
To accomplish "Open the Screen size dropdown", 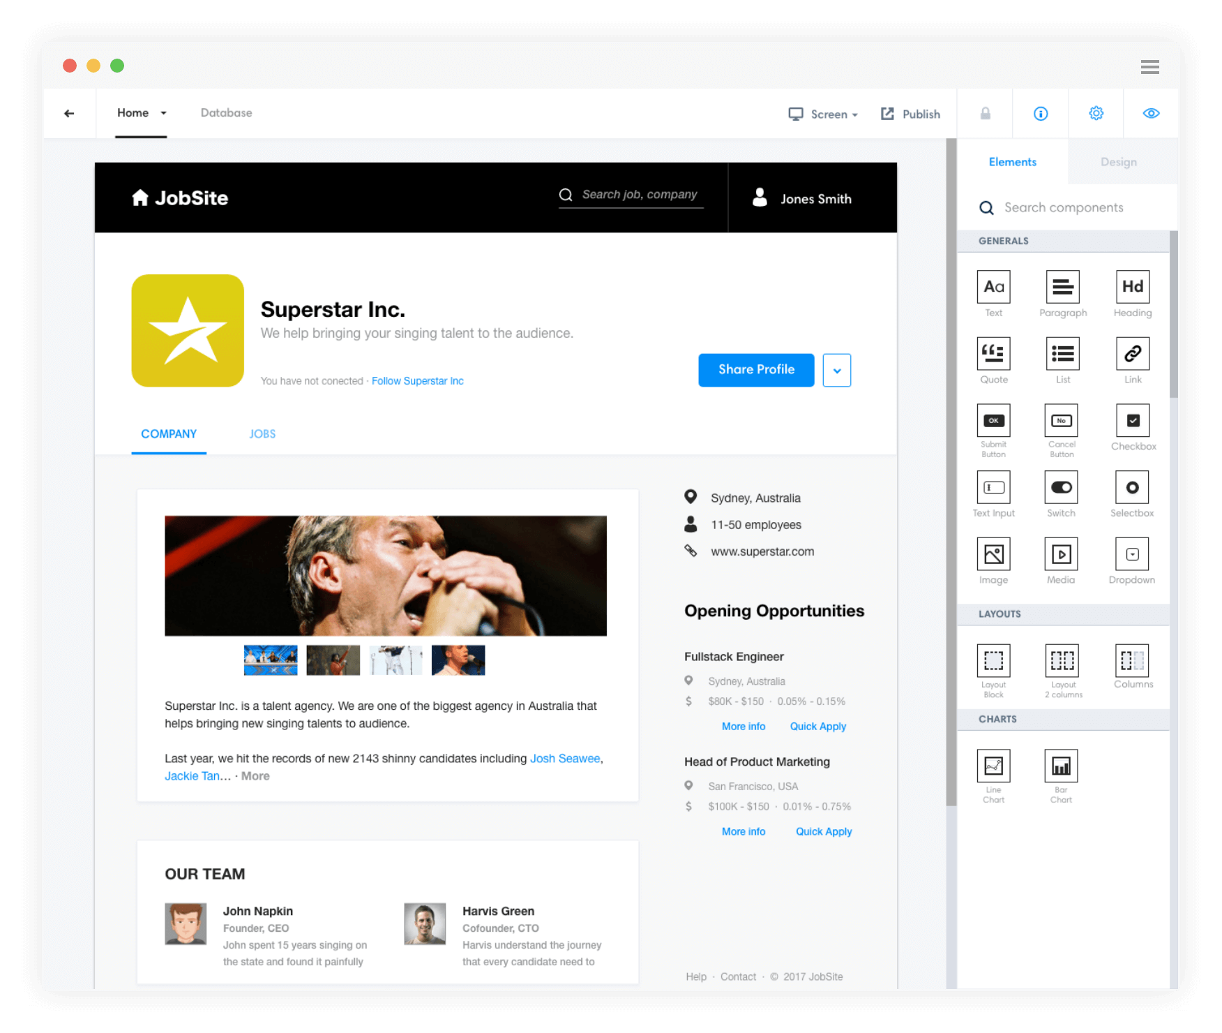I will pyautogui.click(x=823, y=114).
